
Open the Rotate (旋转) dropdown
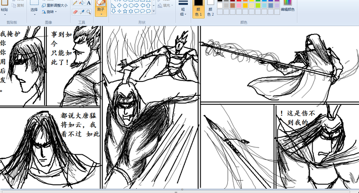coord(50,11)
